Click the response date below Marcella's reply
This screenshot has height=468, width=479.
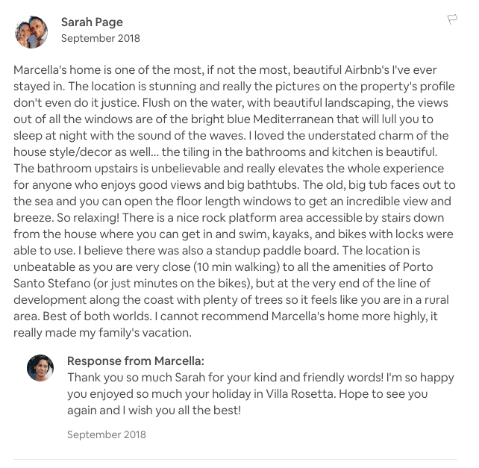coord(107,434)
